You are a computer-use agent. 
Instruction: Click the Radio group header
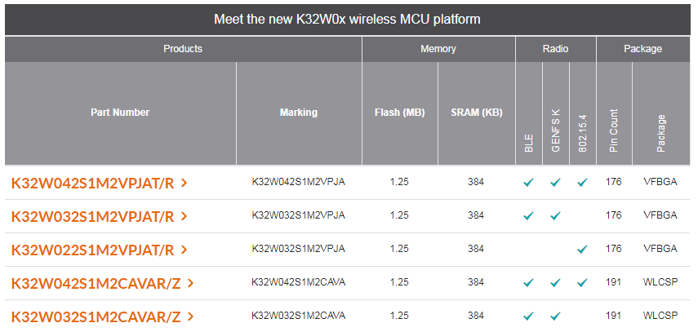click(555, 49)
